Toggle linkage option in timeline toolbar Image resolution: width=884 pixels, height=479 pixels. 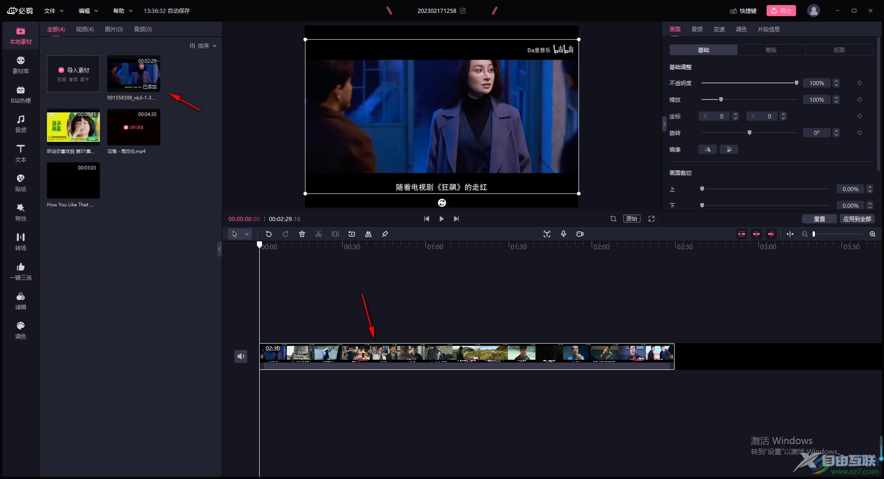(771, 234)
